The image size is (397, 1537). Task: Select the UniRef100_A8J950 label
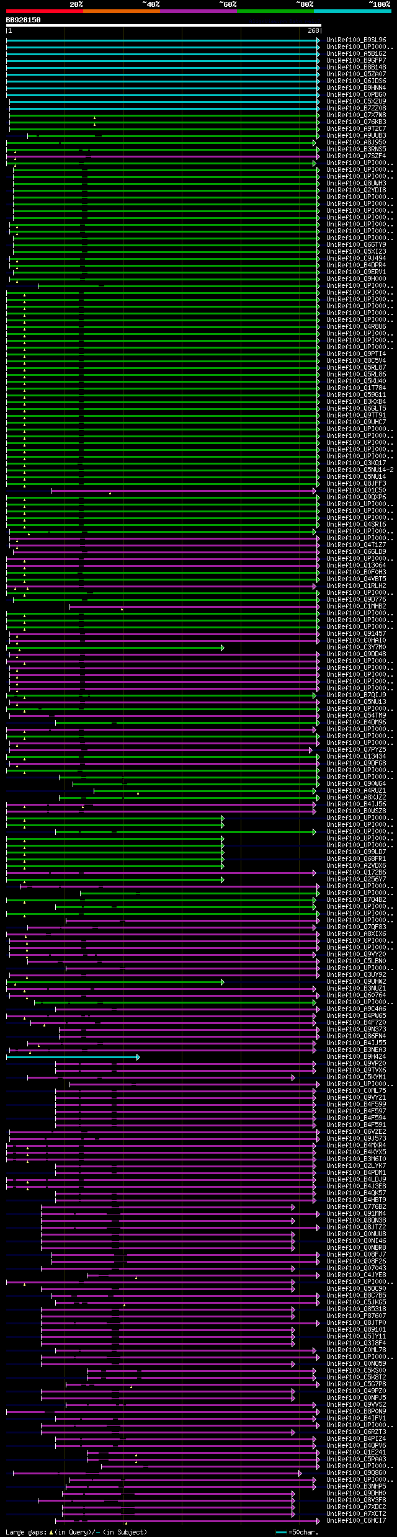(x=356, y=143)
